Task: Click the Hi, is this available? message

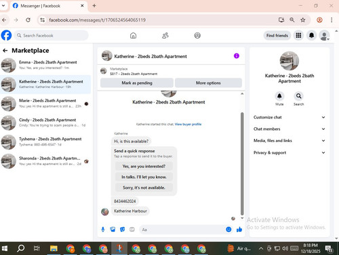Action: point(131,141)
